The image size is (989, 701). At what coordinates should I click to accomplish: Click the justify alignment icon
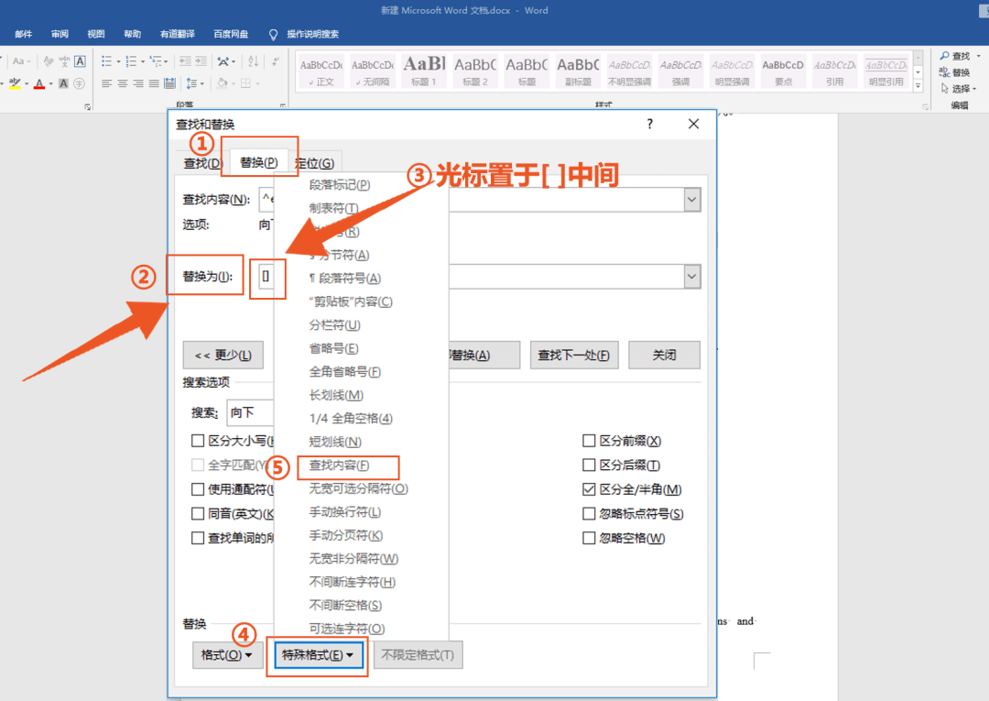pyautogui.click(x=154, y=83)
